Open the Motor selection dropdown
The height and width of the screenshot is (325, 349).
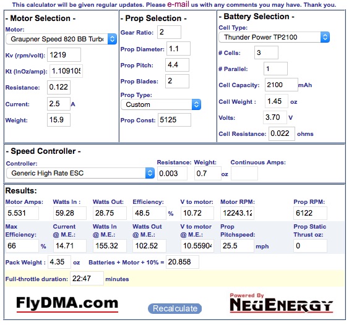pos(61,39)
